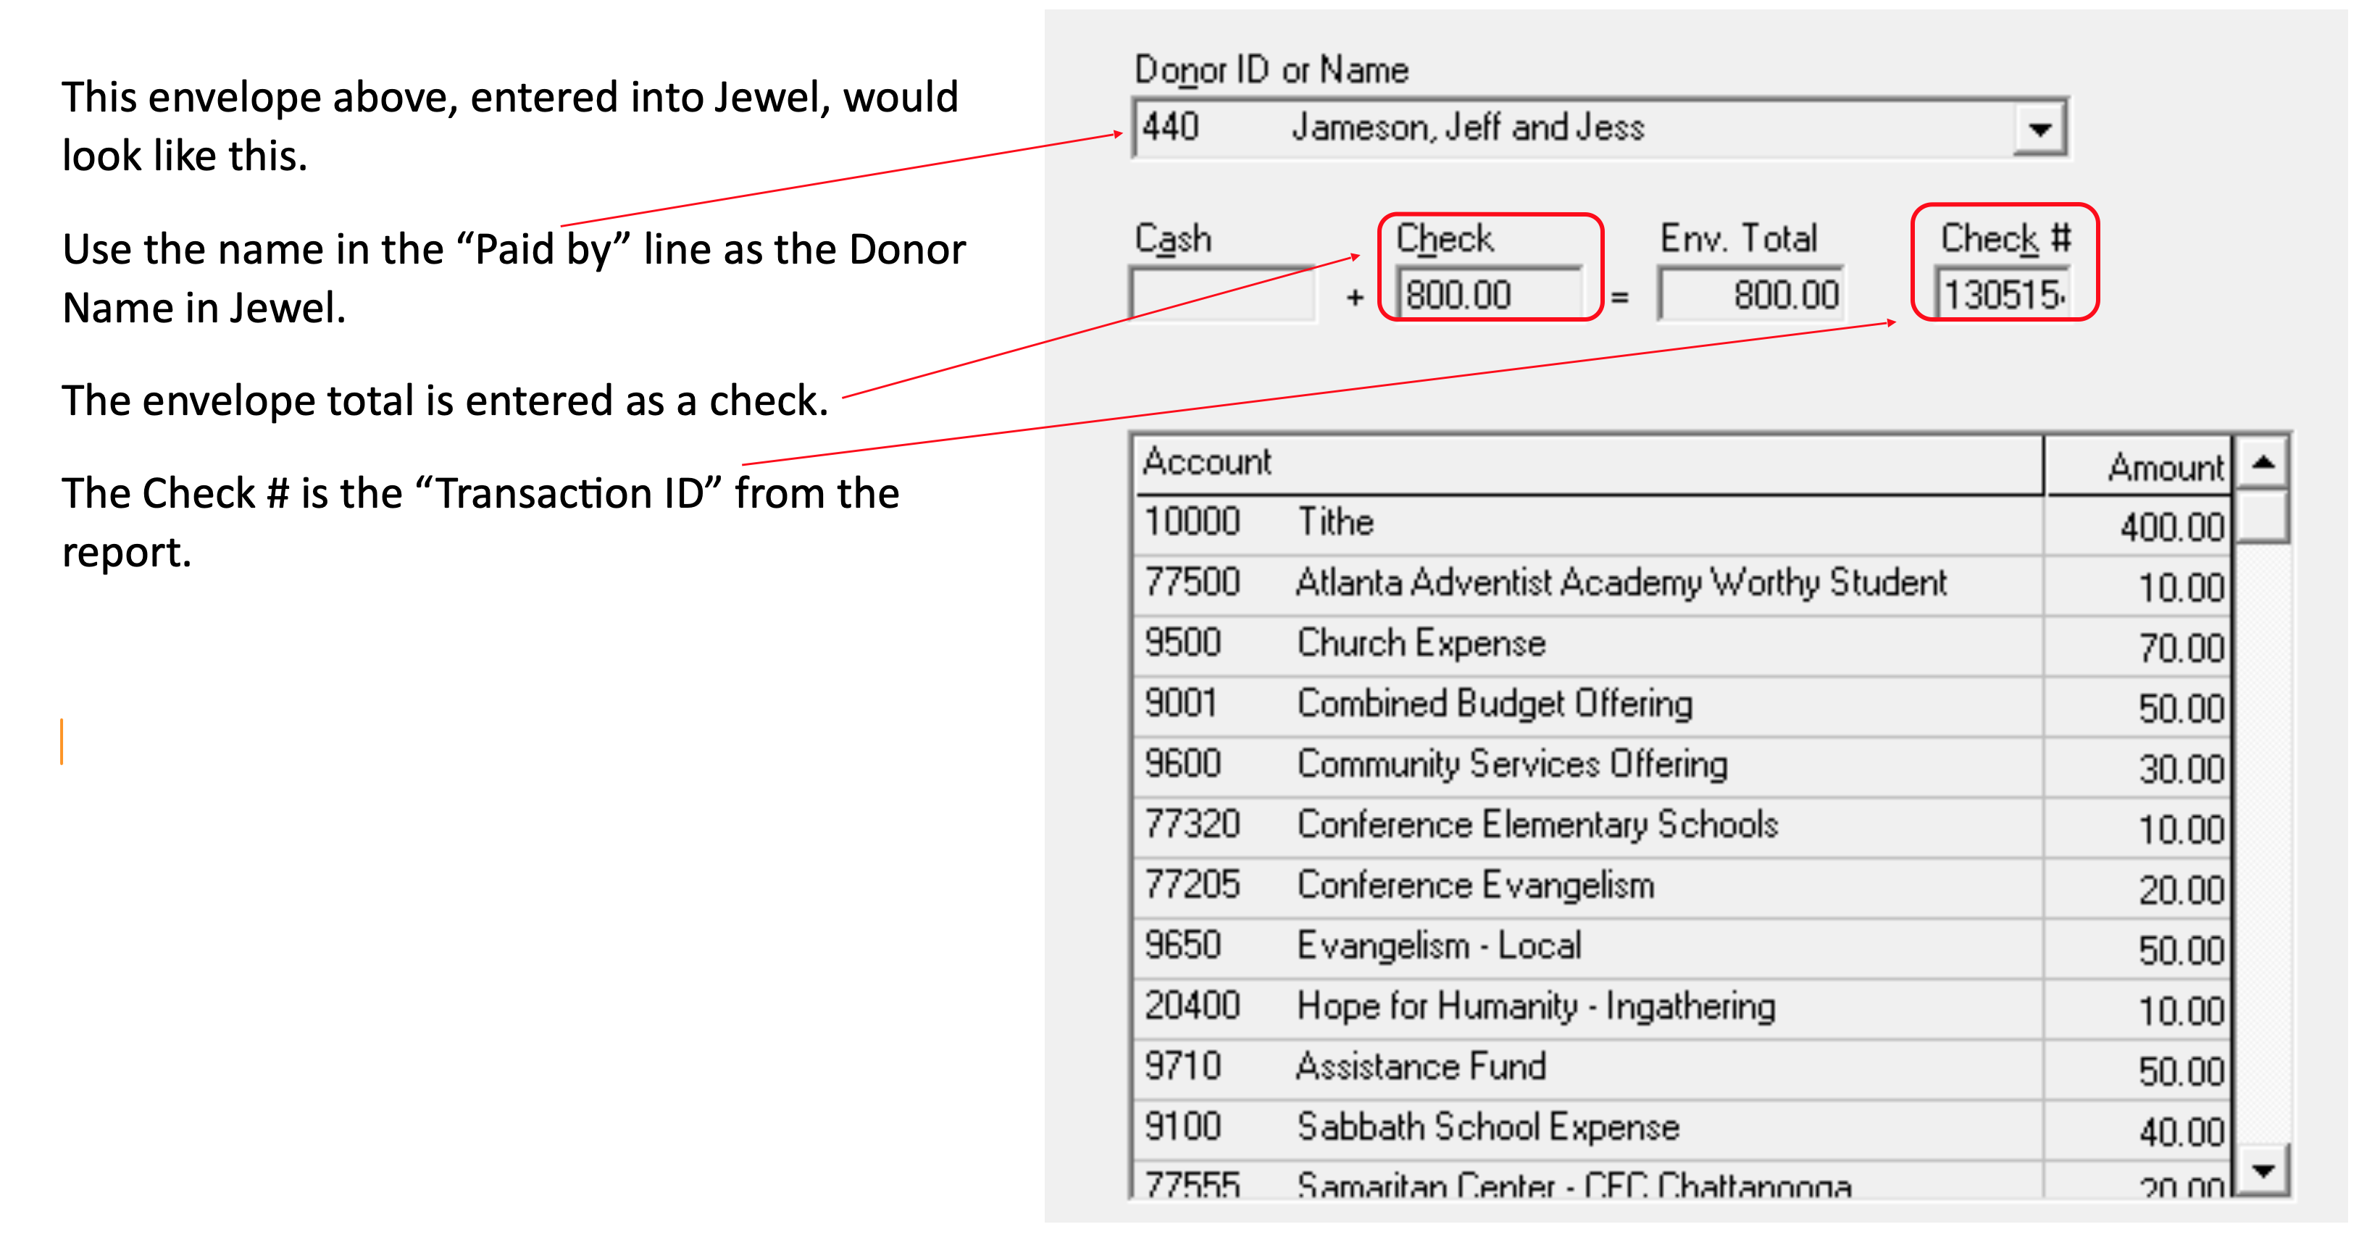This screenshot has height=1240, width=2359.
Task: Open the Donor ID or Name dropdown arrow
Action: click(x=2039, y=129)
